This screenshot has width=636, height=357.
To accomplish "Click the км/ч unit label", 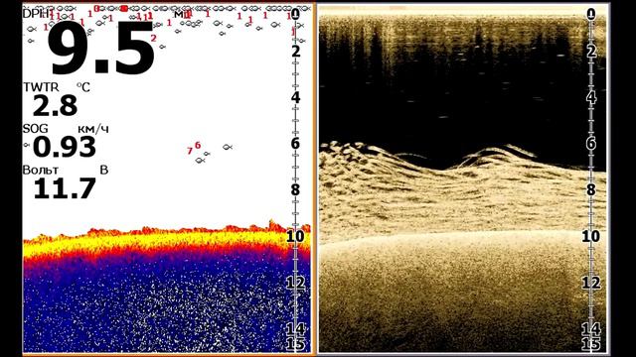I will coord(92,129).
